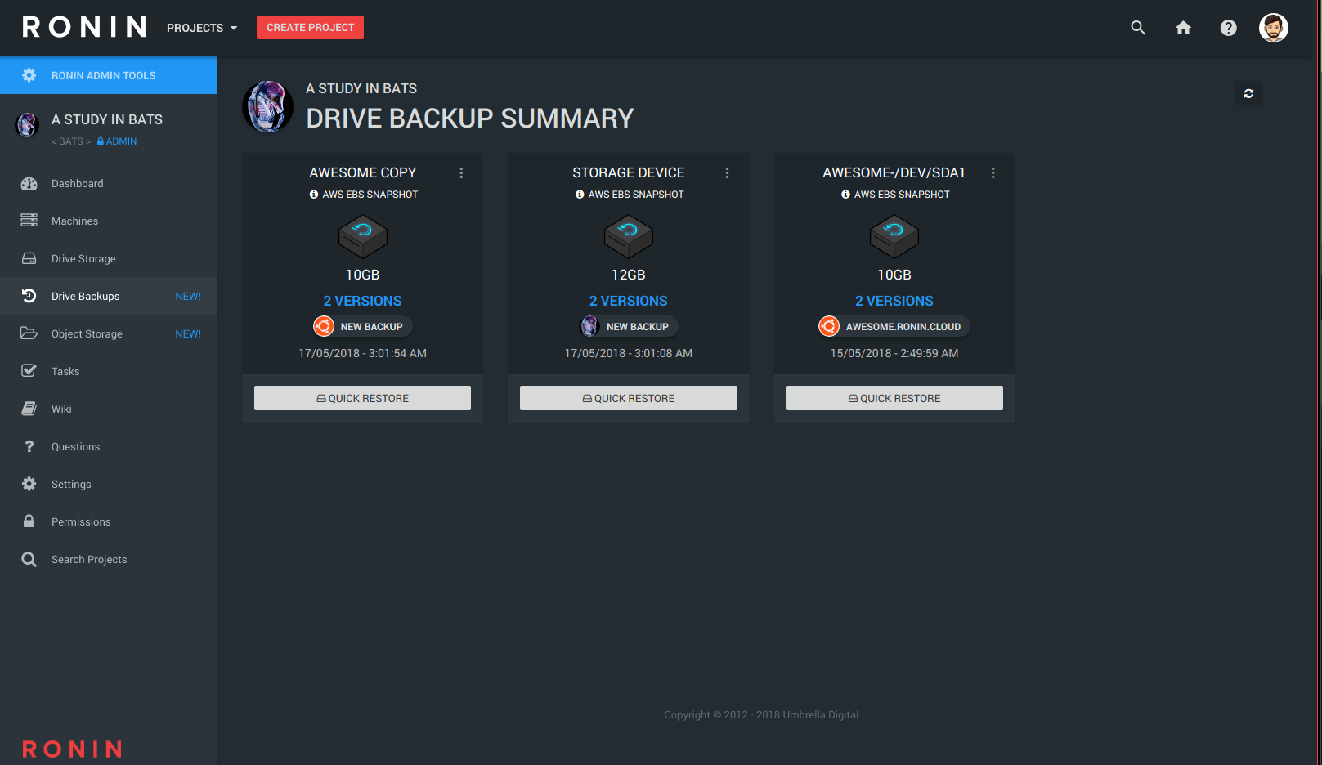Click the 15/05/2018 - 2:49:59 AM timestamp

(894, 353)
